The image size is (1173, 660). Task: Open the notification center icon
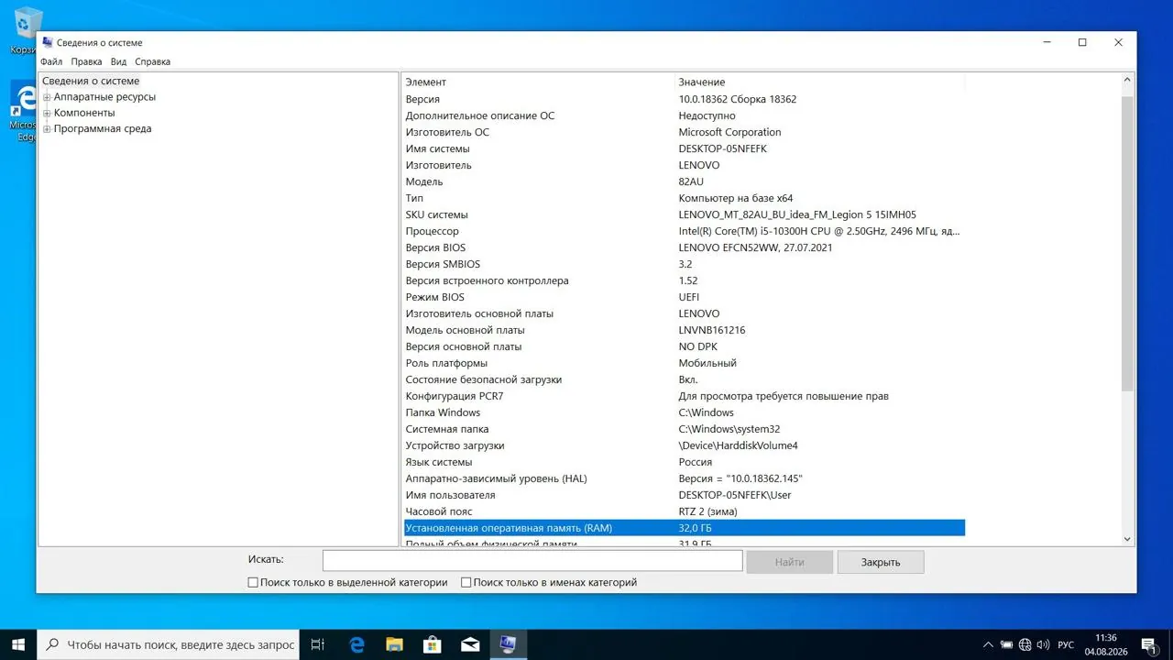[x=1148, y=644]
